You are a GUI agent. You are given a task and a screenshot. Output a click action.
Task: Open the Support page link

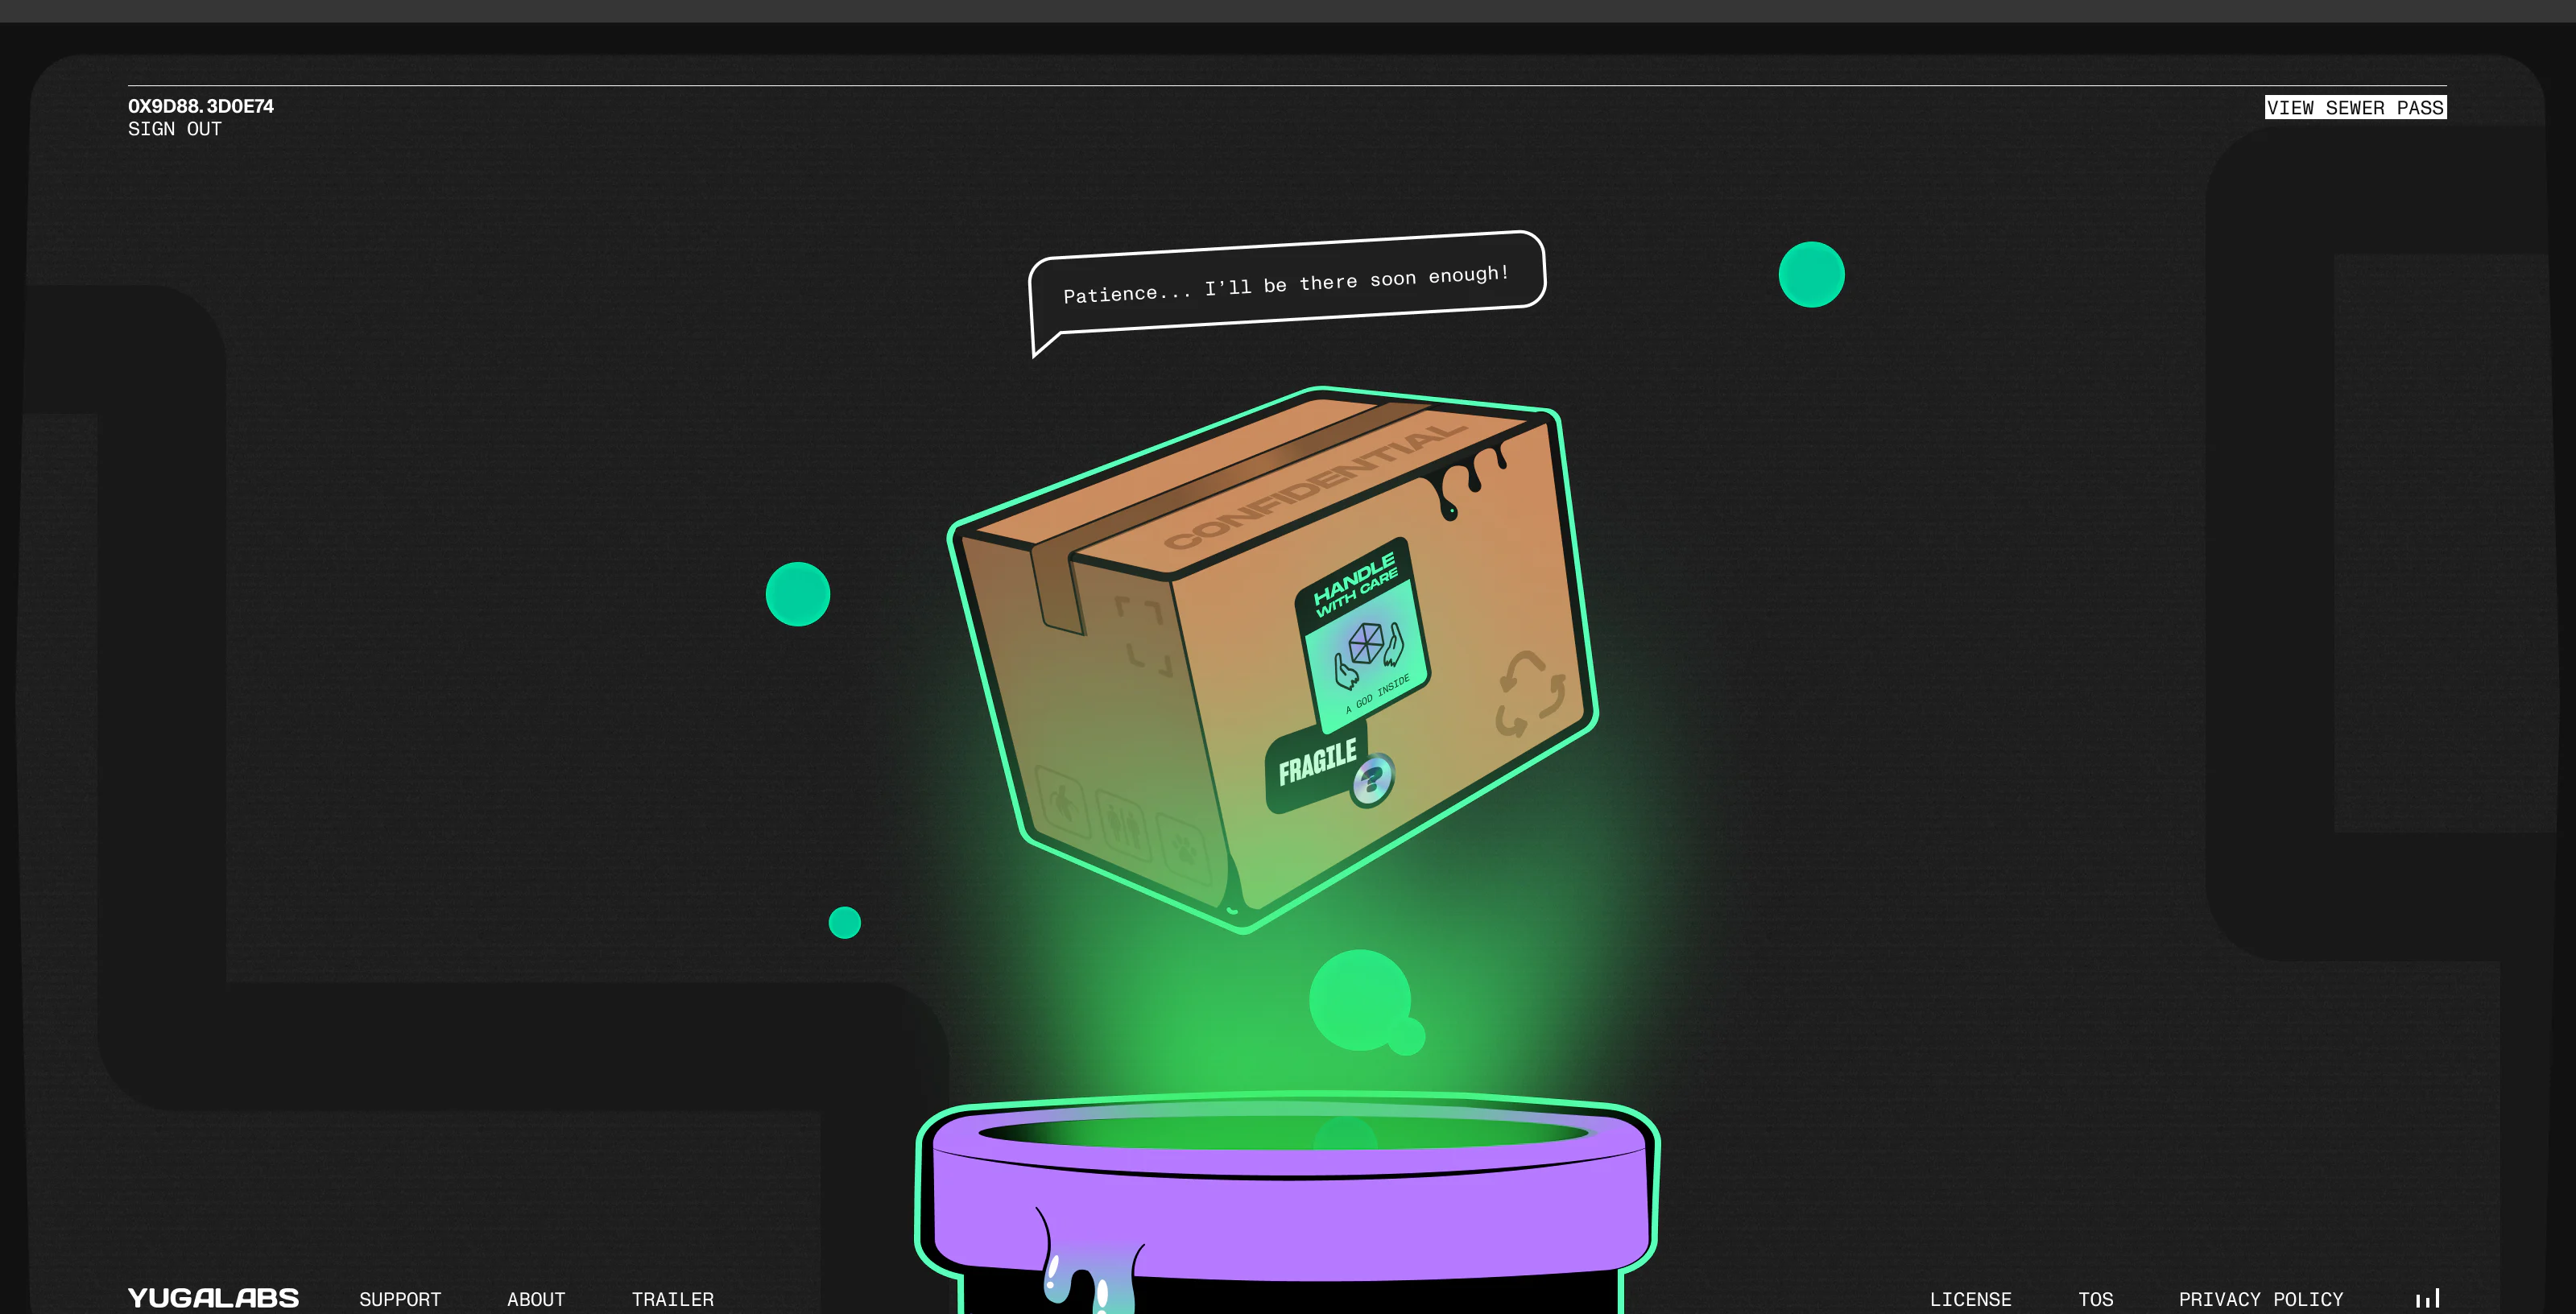(400, 1299)
